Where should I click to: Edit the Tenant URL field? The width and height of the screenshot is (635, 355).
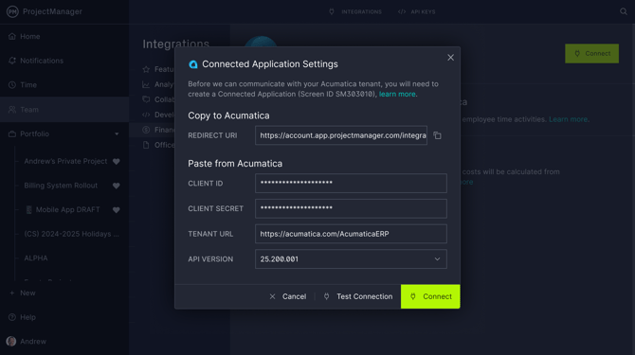(x=351, y=234)
